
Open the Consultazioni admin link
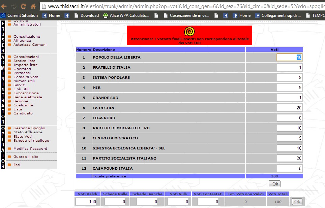(26, 57)
